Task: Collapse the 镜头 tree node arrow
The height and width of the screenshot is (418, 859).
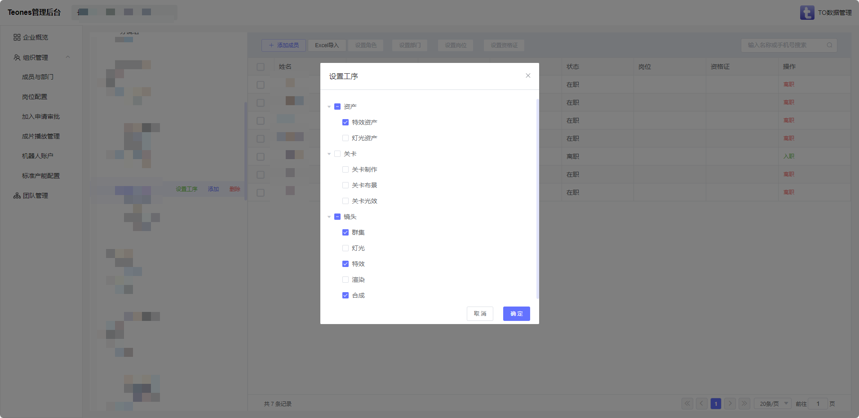Action: (329, 217)
